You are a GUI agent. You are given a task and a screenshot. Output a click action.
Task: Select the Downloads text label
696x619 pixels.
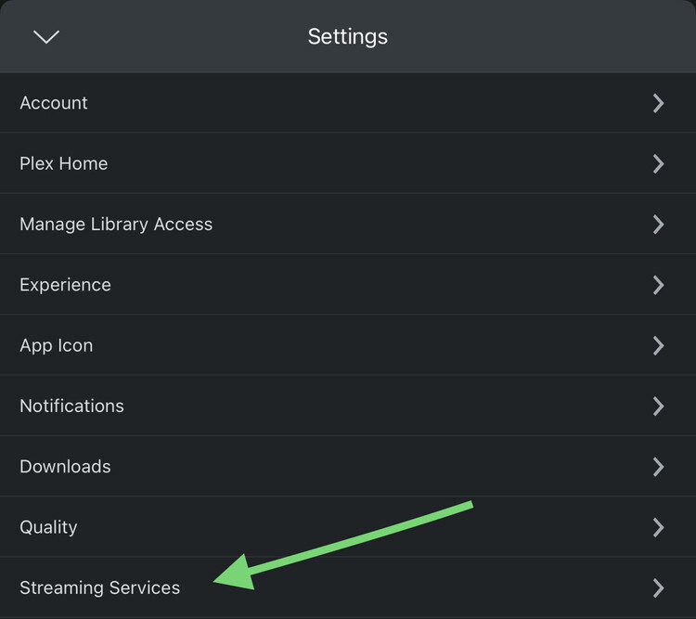coord(65,466)
